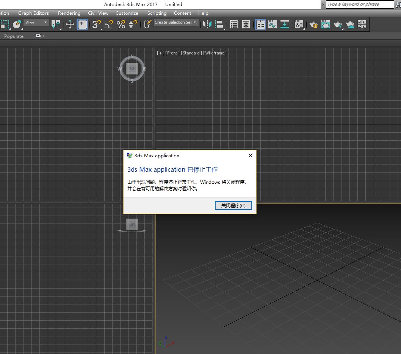Enable Percent Snap toggle

click(121, 25)
